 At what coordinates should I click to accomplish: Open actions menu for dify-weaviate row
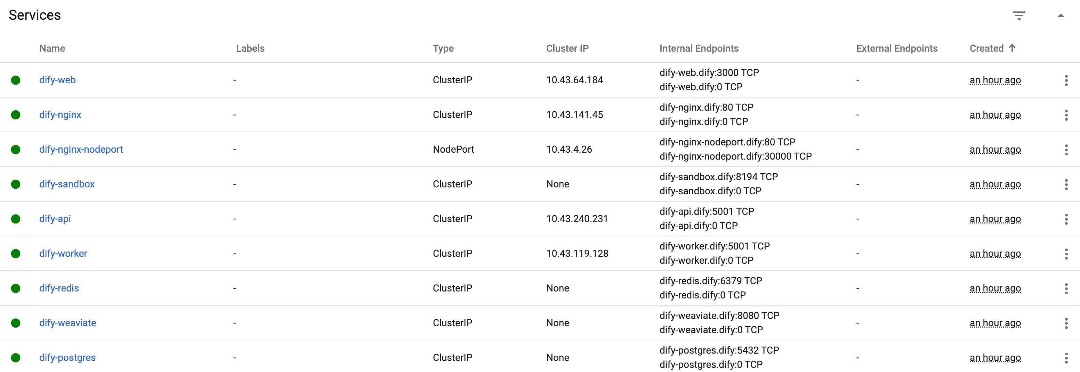pos(1066,323)
